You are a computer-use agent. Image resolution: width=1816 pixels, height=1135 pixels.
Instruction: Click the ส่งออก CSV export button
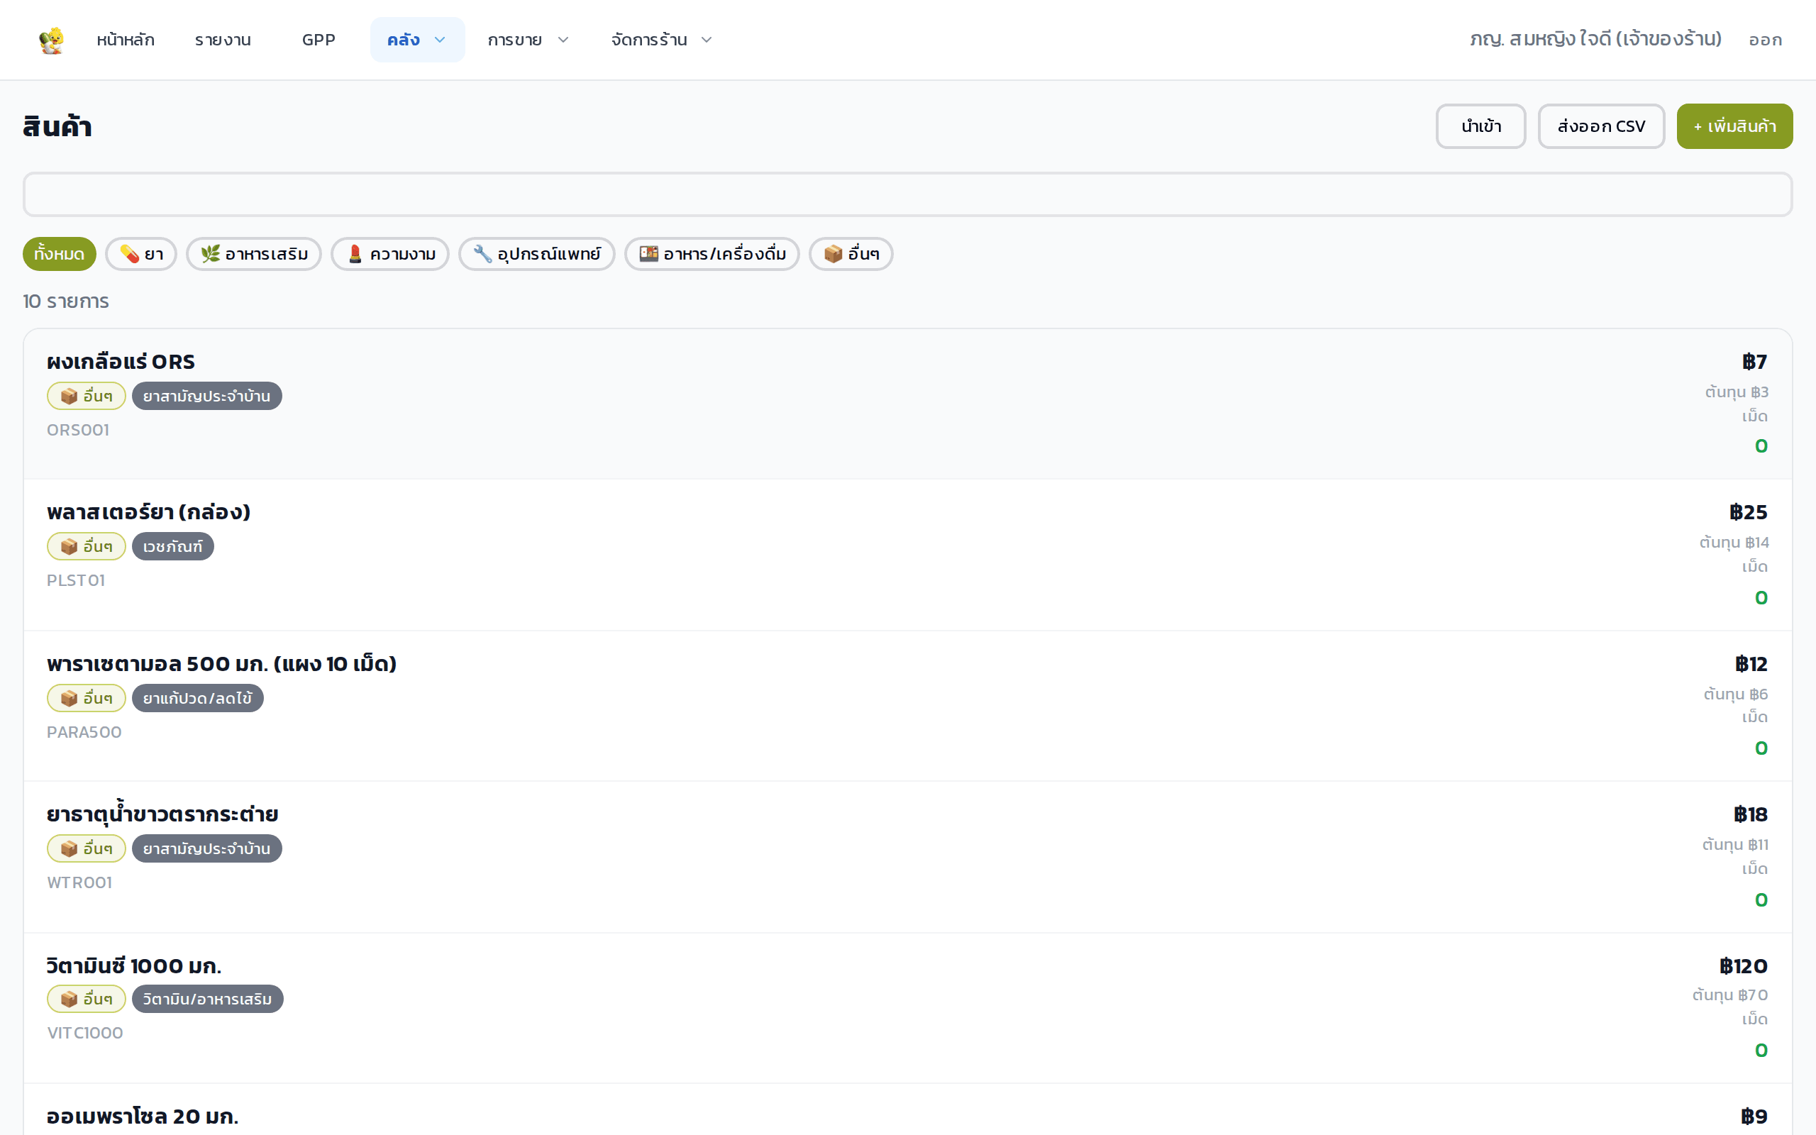(x=1601, y=126)
